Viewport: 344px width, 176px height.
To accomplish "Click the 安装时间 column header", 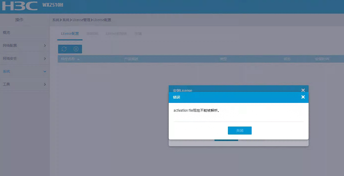I will [x=322, y=59].
